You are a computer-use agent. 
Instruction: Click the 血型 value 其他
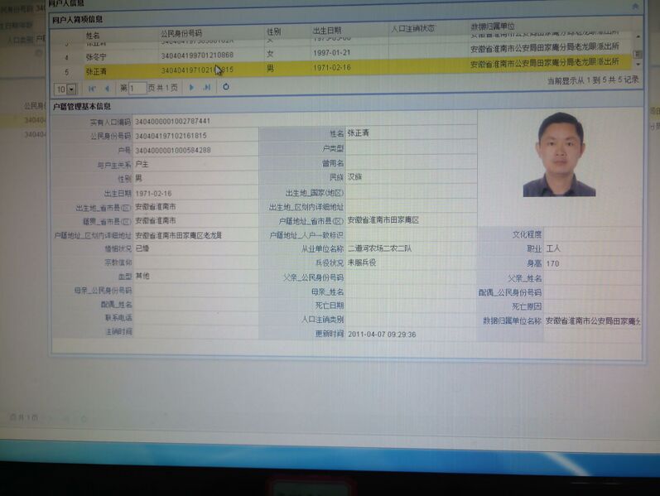(142, 277)
